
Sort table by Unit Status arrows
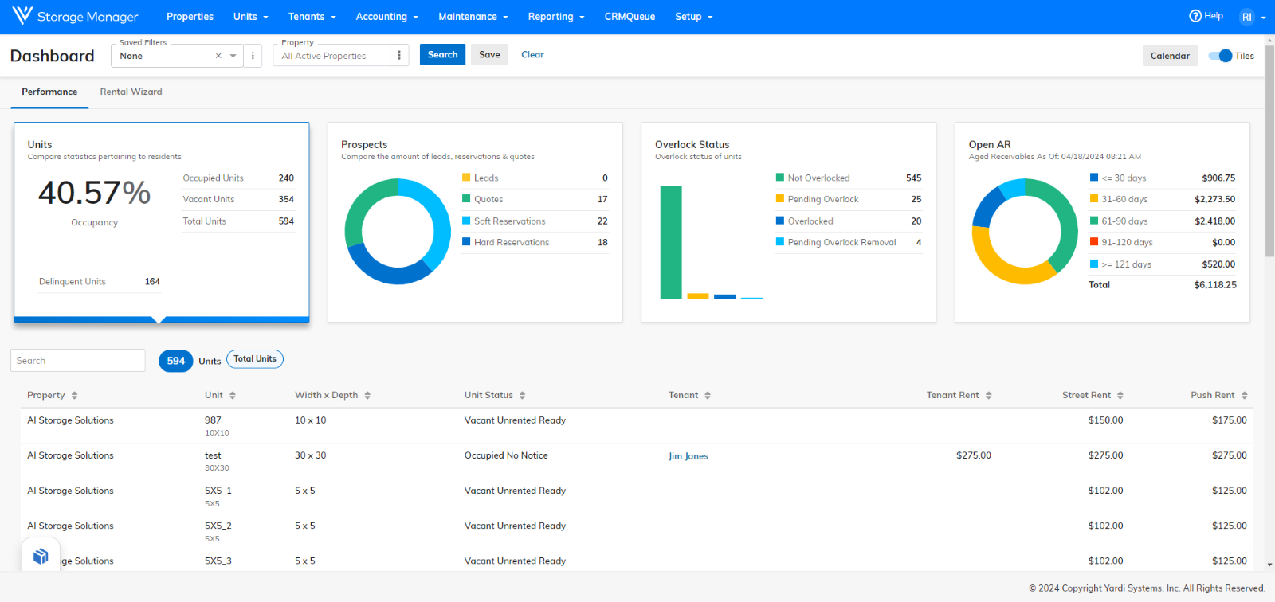click(x=522, y=396)
